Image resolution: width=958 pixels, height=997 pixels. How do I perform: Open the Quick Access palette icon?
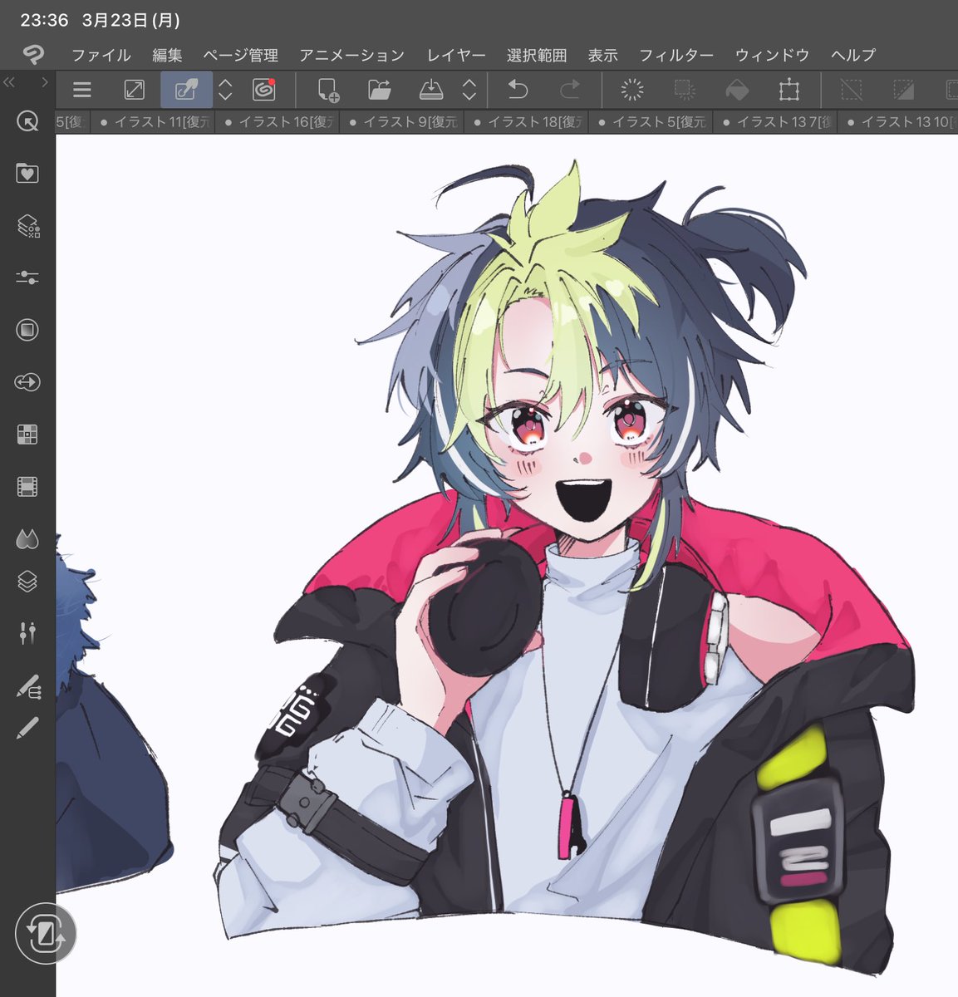27,122
